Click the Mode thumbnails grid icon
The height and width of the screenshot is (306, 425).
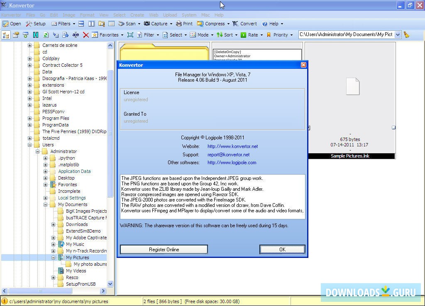pyautogui.click(x=193, y=35)
